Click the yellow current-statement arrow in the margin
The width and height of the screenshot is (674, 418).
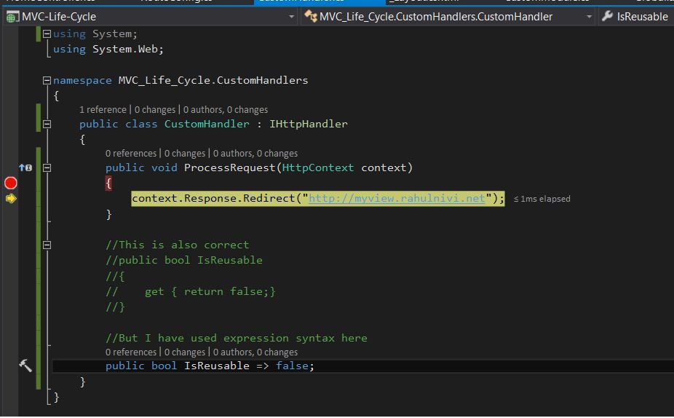tap(11, 199)
